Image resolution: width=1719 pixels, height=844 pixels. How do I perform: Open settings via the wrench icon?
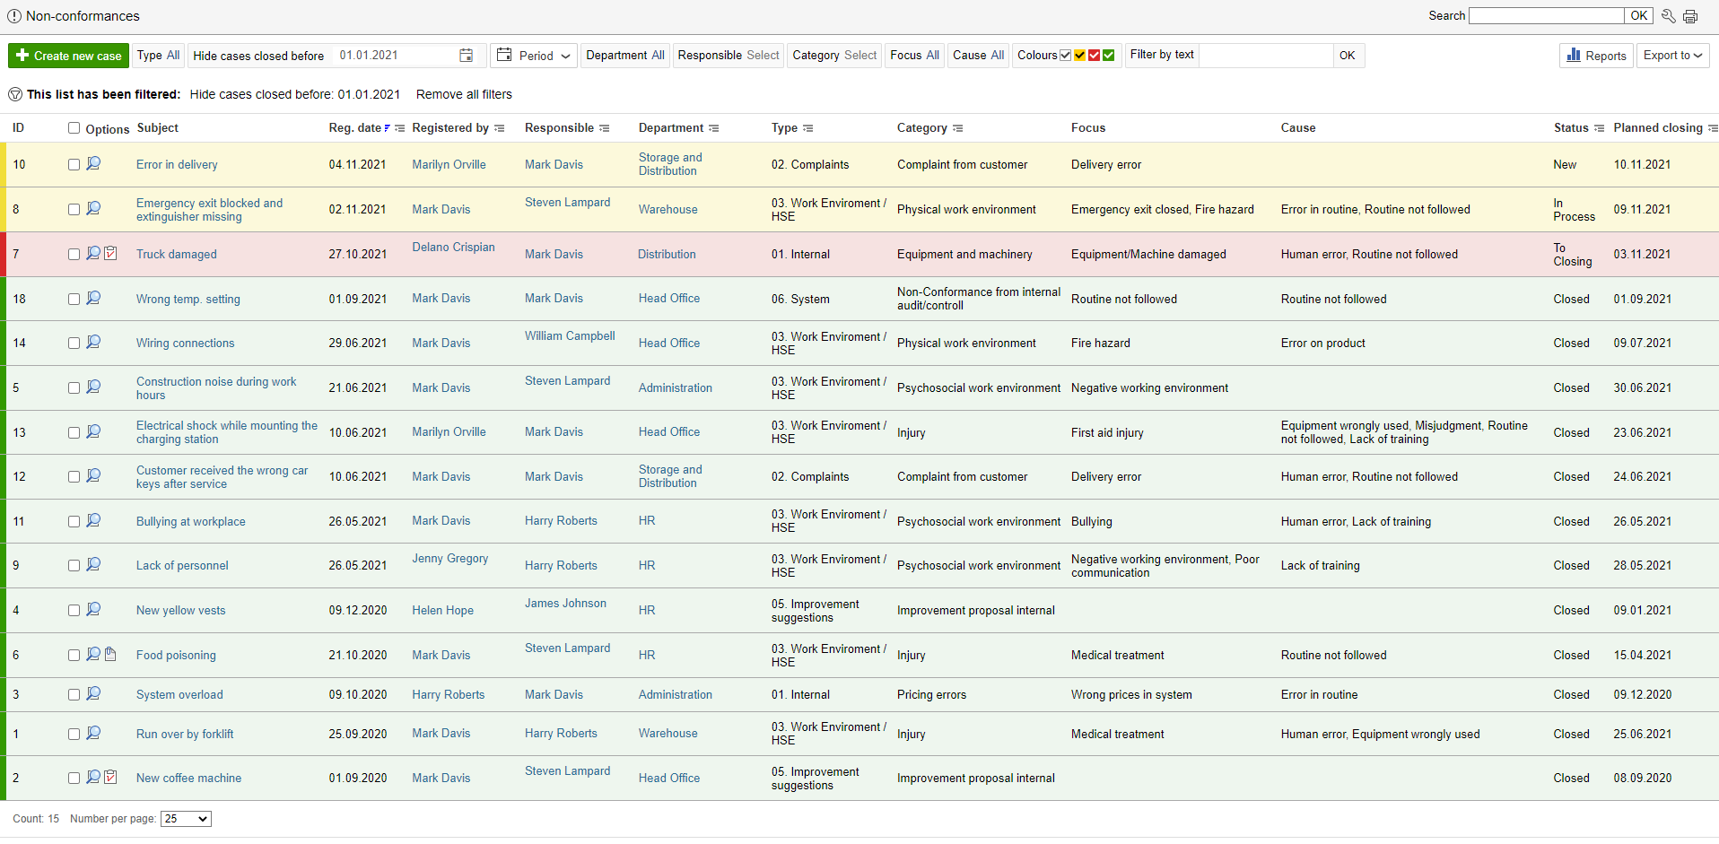pos(1669,16)
